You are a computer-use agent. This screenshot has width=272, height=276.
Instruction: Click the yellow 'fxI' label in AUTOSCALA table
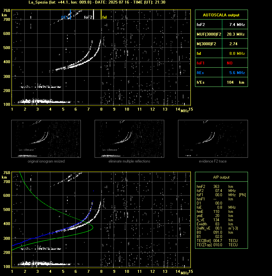(199, 53)
